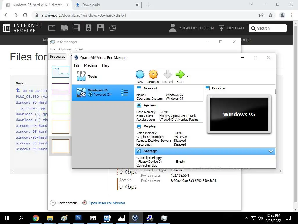Click the browser address bar URL

[84, 15]
